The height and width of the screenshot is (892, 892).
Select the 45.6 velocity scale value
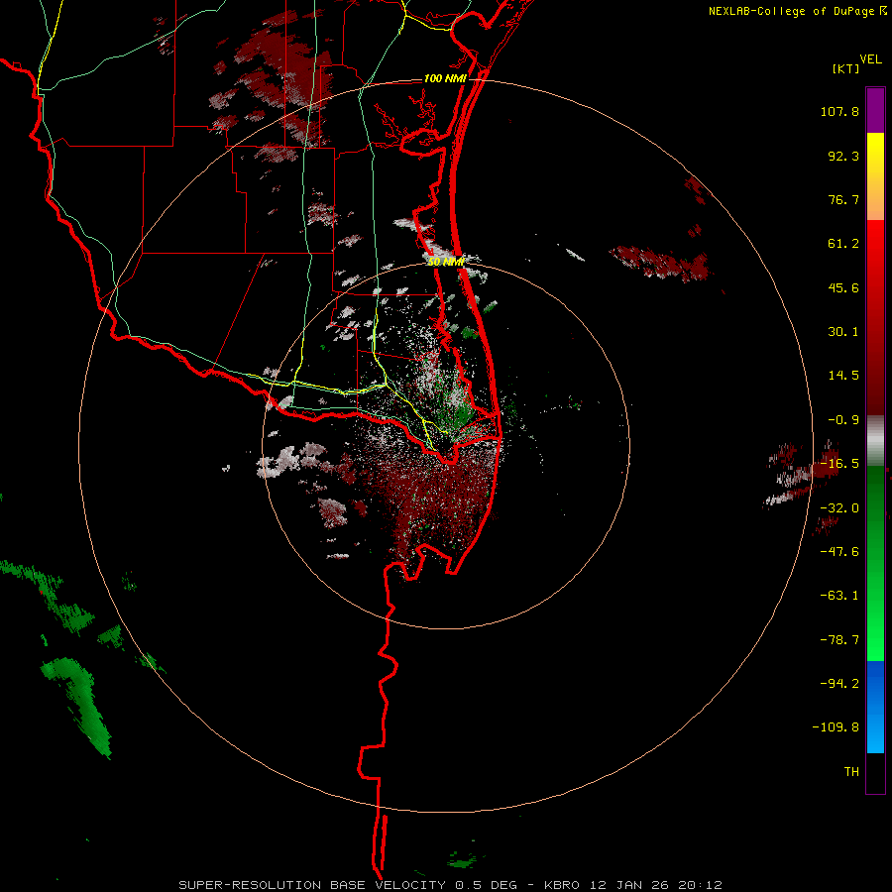point(843,287)
